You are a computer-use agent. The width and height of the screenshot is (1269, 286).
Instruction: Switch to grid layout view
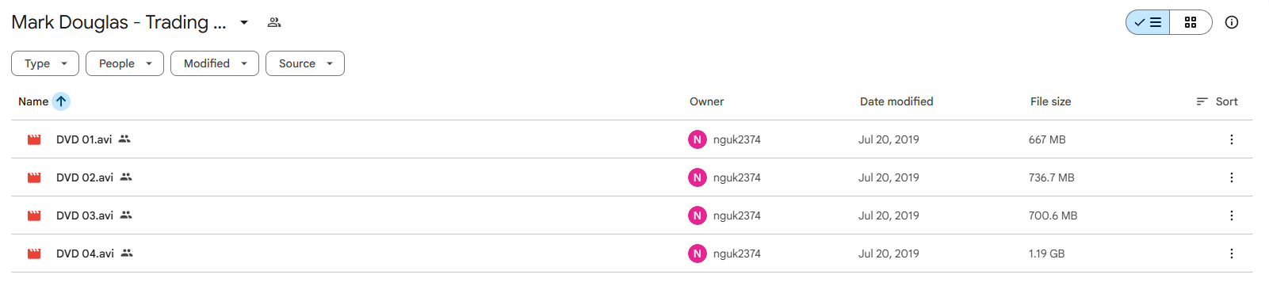[x=1191, y=22]
